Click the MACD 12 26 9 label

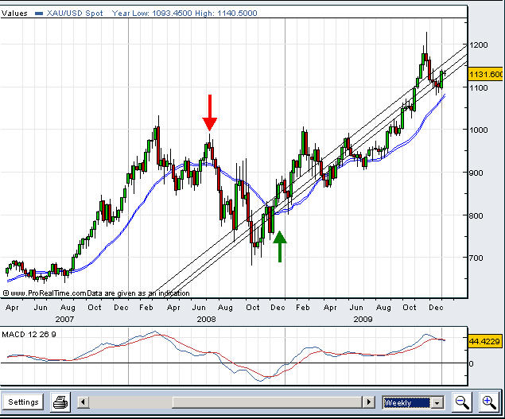pos(29,335)
